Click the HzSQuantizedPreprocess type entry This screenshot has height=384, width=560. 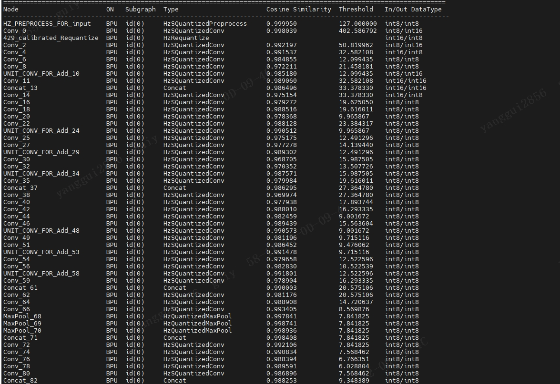pos(205,24)
